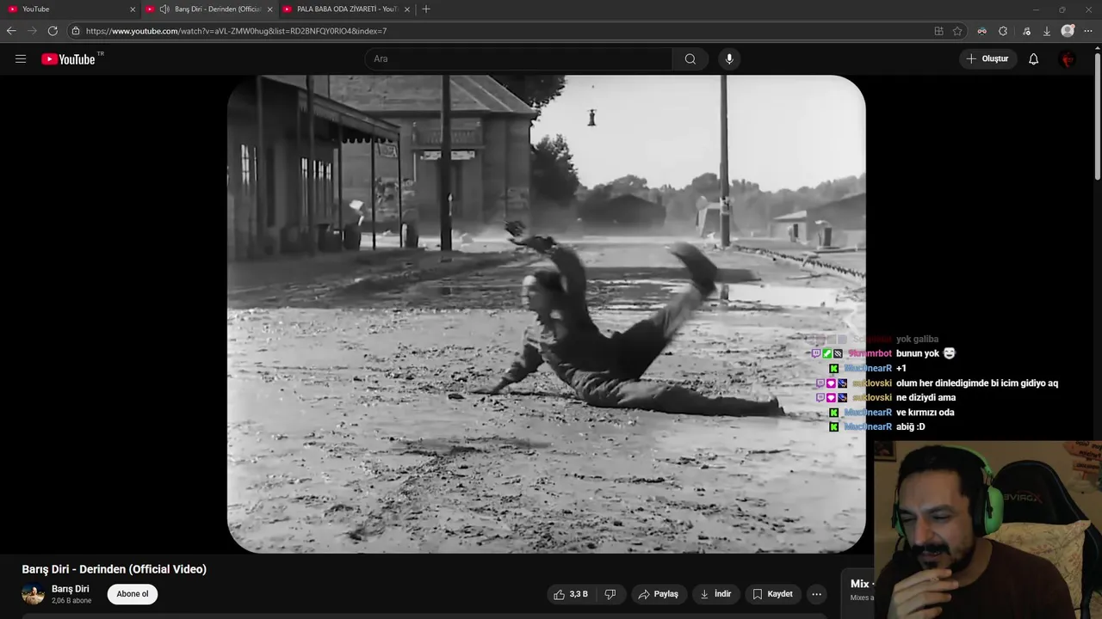Dislike the video thumbs-down

coord(610,594)
